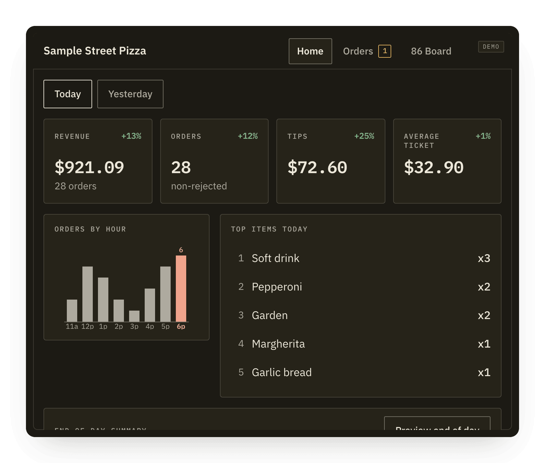Click the 3p bar in chart
The image size is (545, 463).
point(134,316)
